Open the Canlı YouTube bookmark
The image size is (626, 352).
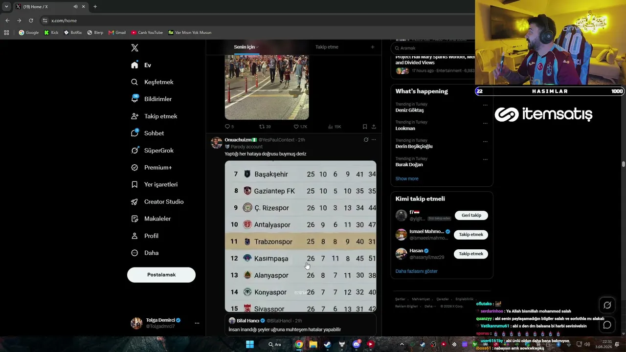pos(147,33)
